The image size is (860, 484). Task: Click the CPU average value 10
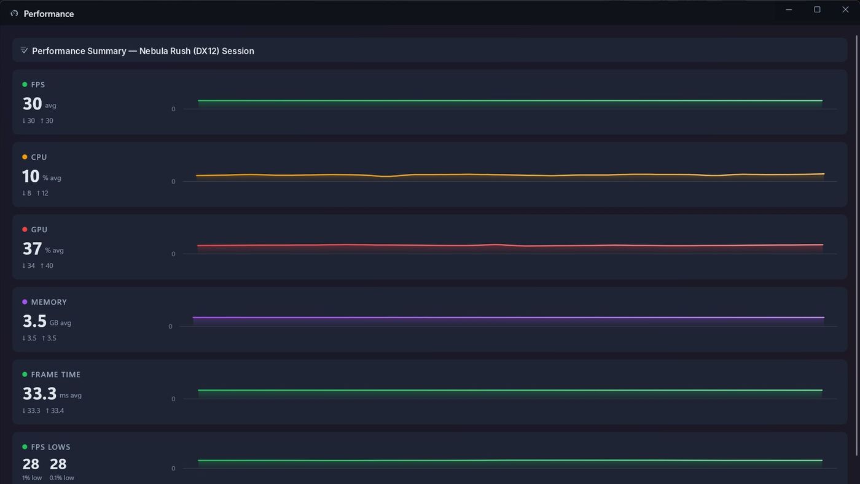[x=31, y=176]
